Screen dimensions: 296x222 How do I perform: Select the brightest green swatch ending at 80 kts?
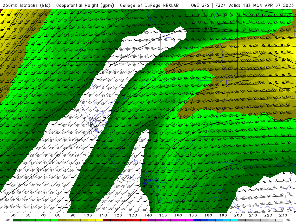point(54,220)
